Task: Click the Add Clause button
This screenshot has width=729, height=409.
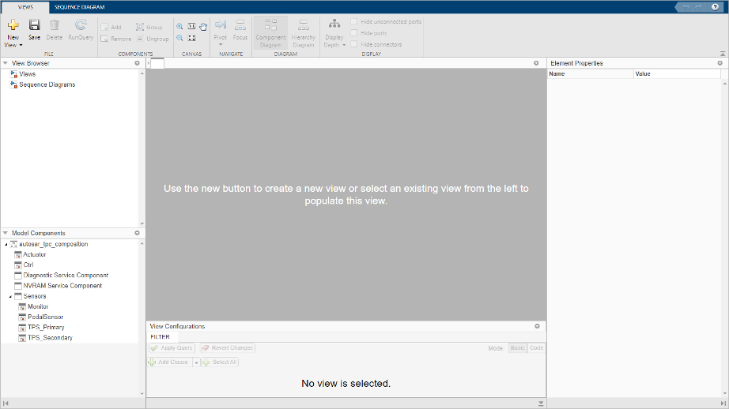Action: [168, 362]
